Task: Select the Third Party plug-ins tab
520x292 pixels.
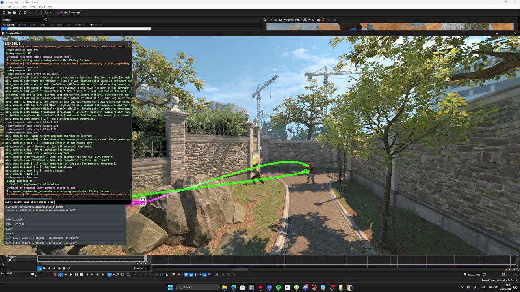Action: coord(80,25)
